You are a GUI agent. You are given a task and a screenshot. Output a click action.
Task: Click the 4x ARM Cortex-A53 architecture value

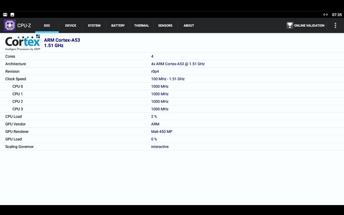(x=178, y=64)
